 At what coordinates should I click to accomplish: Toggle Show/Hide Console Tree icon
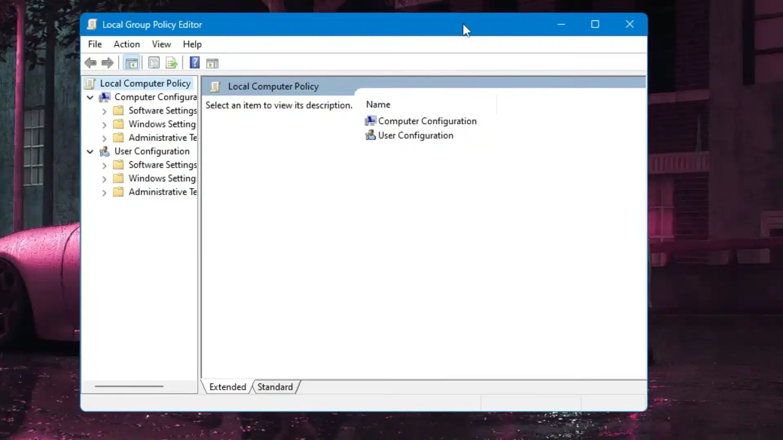[x=131, y=63]
